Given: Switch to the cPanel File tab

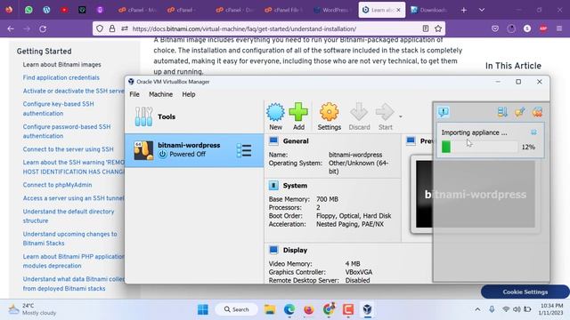Looking at the screenshot, I should pyautogui.click(x=284, y=10).
